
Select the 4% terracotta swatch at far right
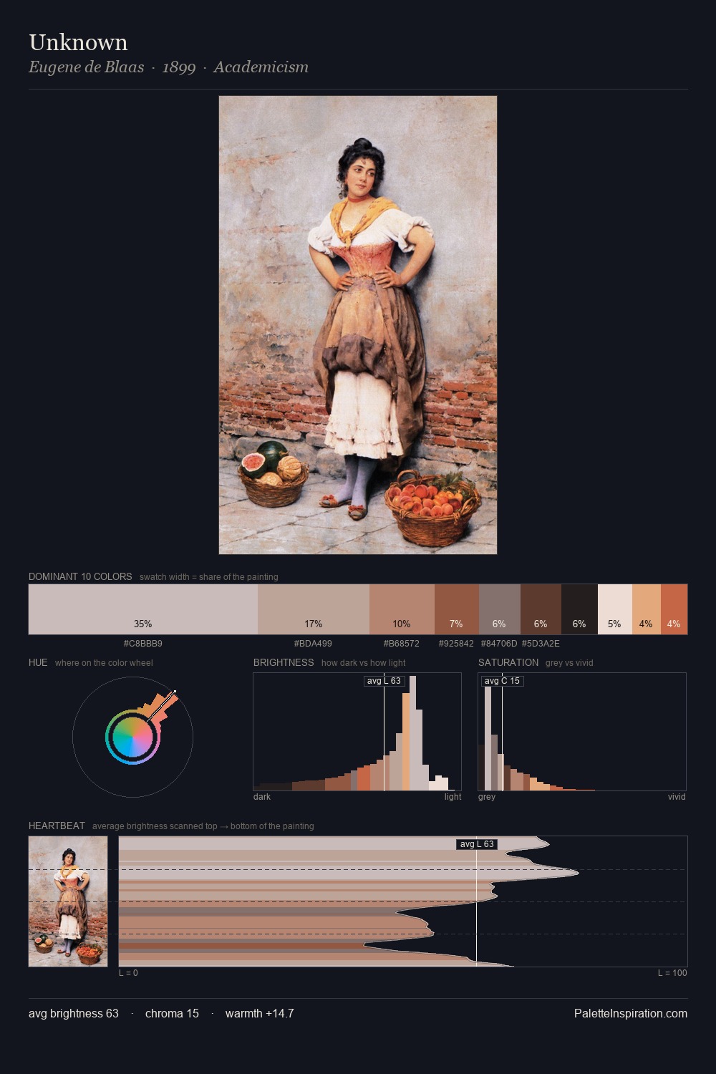click(674, 609)
